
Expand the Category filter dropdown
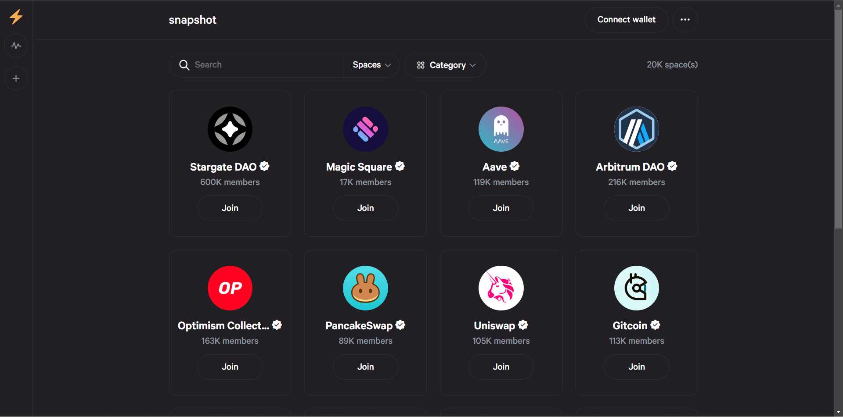point(445,65)
